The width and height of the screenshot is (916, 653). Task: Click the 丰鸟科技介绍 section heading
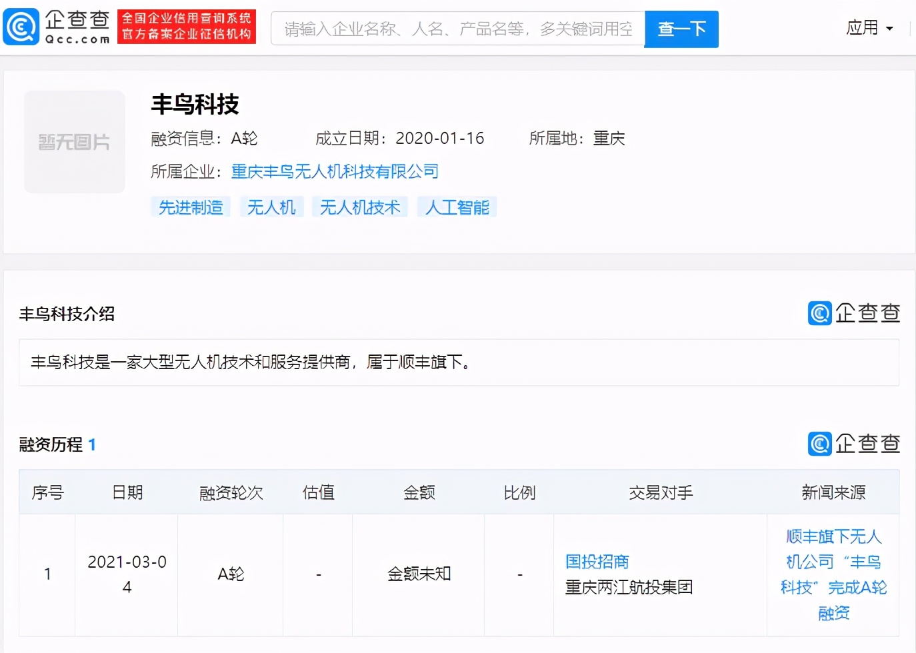[67, 314]
